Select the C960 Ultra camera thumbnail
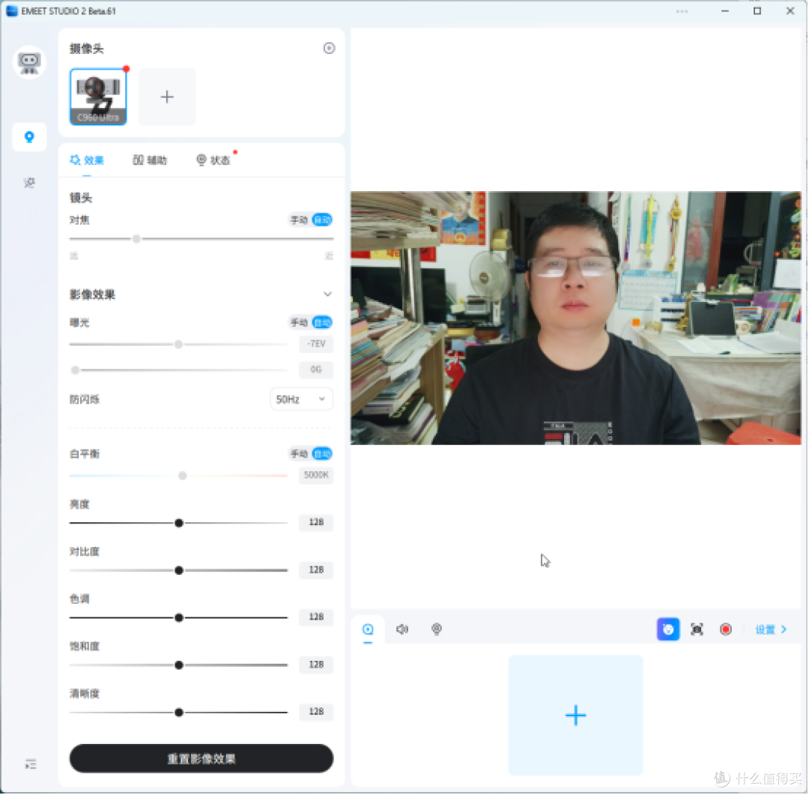 pyautogui.click(x=98, y=97)
